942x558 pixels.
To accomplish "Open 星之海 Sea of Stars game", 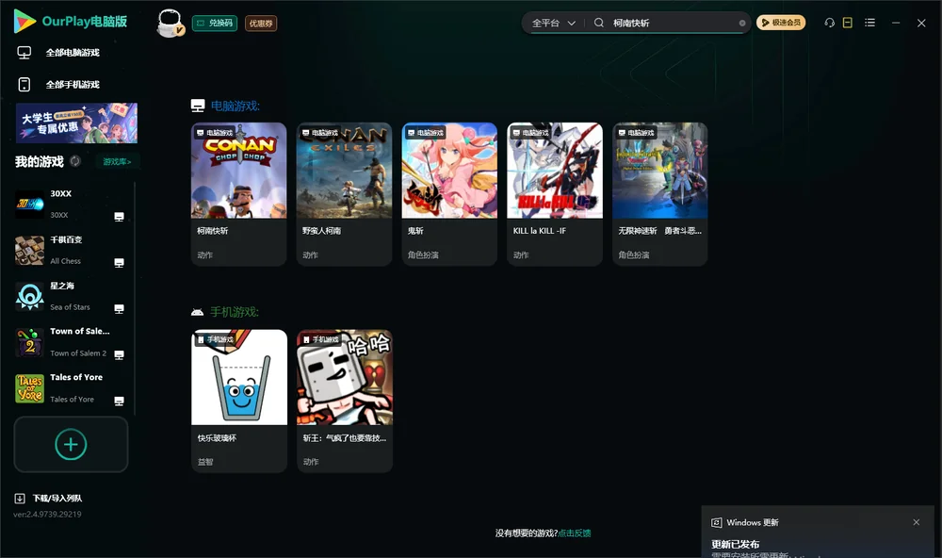I will pos(71,296).
